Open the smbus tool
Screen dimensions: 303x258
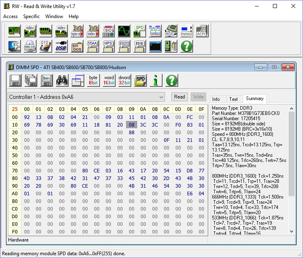click(155, 31)
